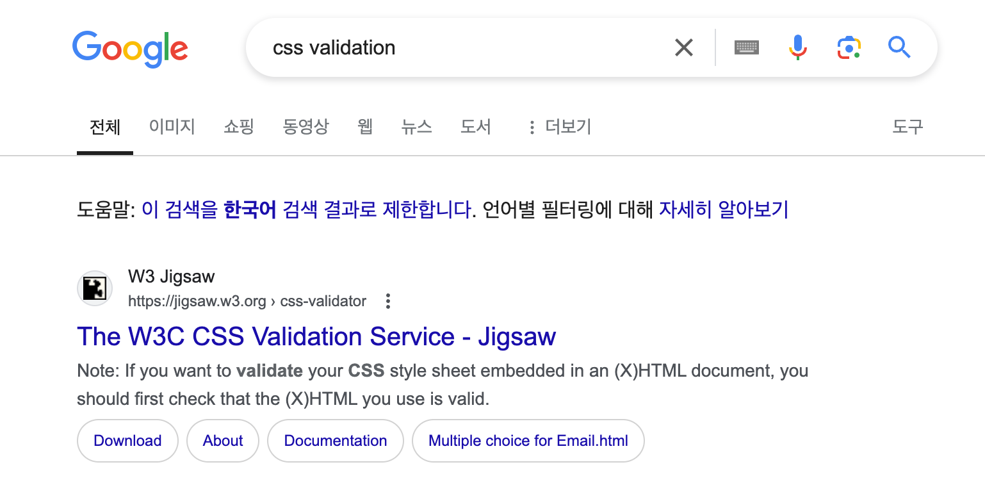This screenshot has width=985, height=492.
Task: Select the 동영상 tab
Action: 305,127
